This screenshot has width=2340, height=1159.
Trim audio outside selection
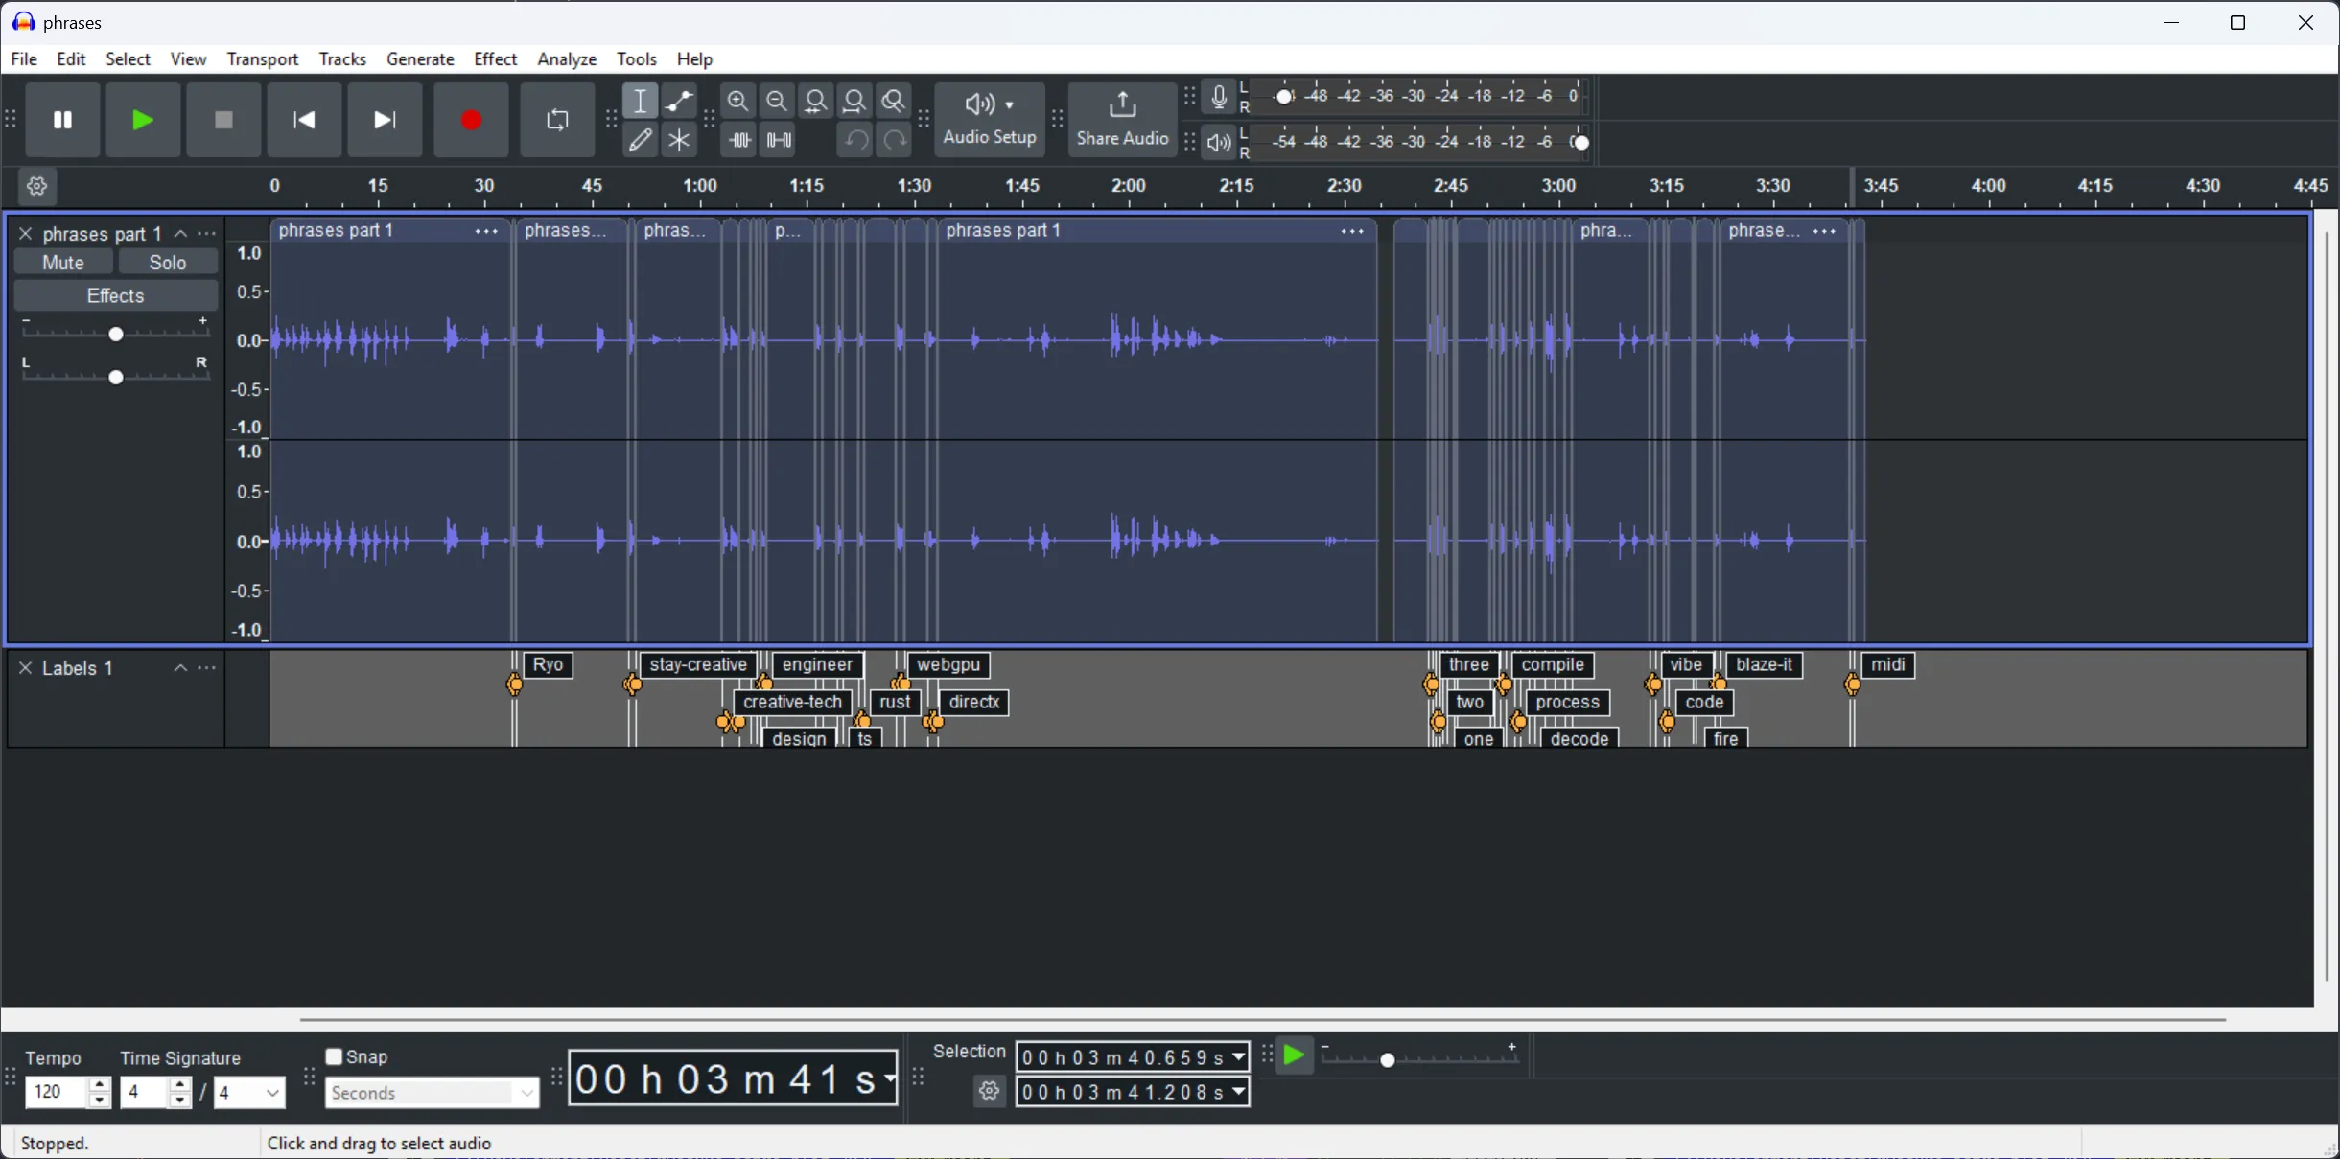click(x=739, y=140)
